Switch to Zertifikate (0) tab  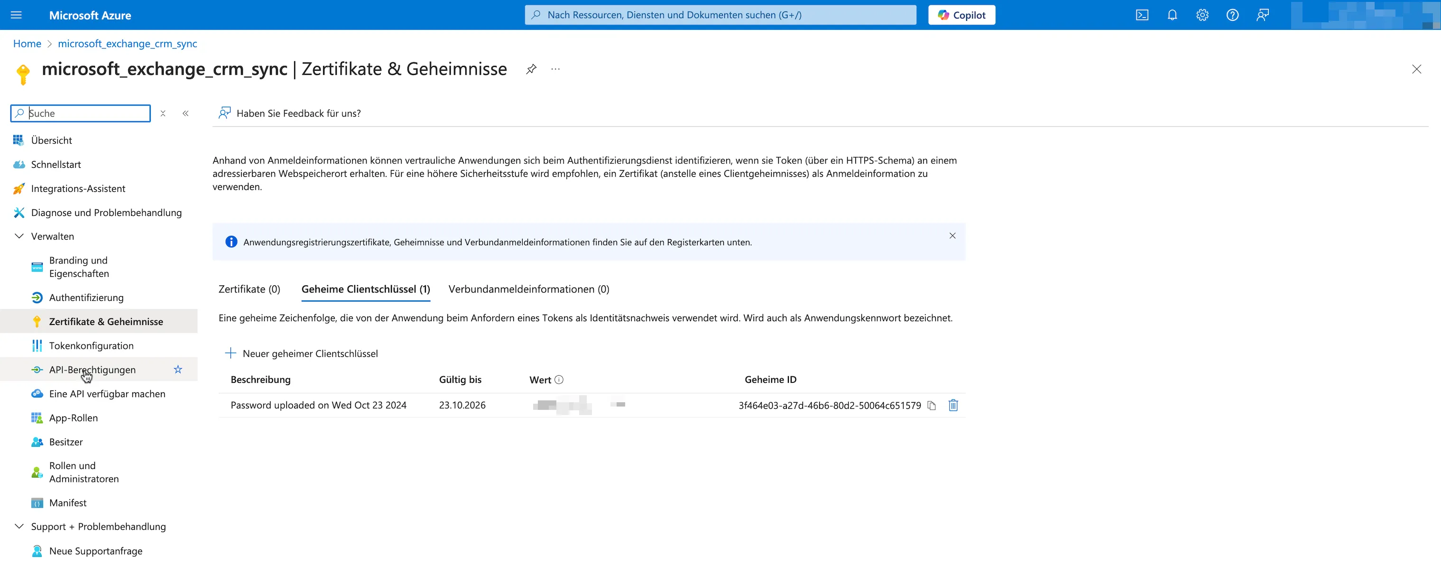(249, 289)
